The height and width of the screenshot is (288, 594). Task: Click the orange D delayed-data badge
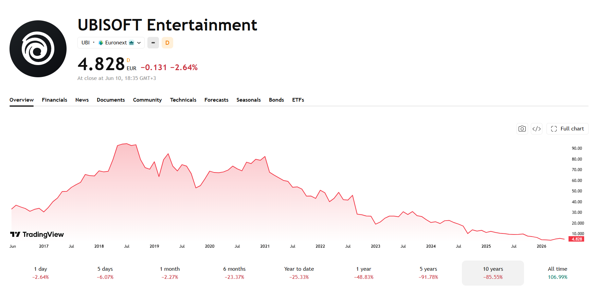pos(167,43)
